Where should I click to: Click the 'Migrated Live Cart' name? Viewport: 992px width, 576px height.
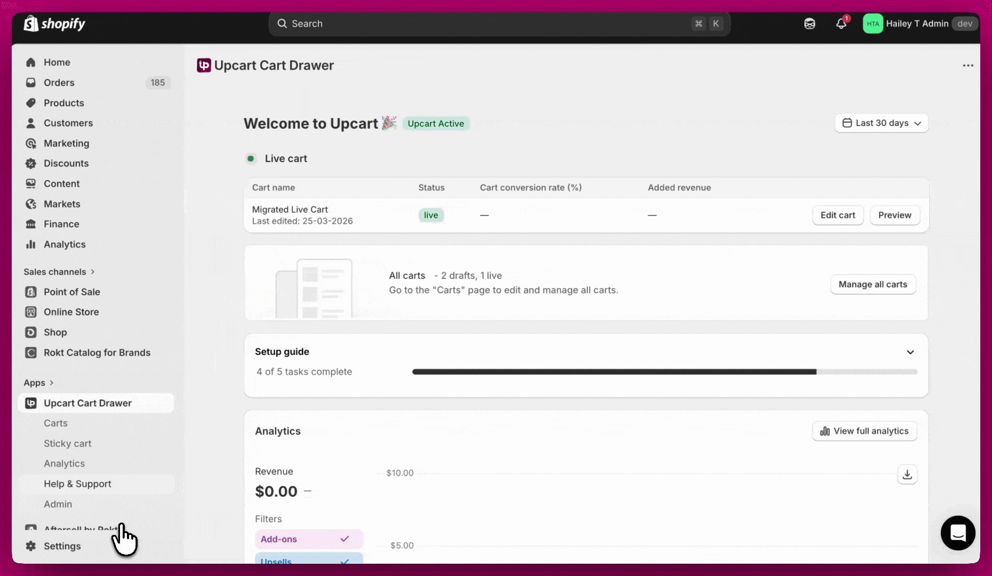(x=290, y=210)
